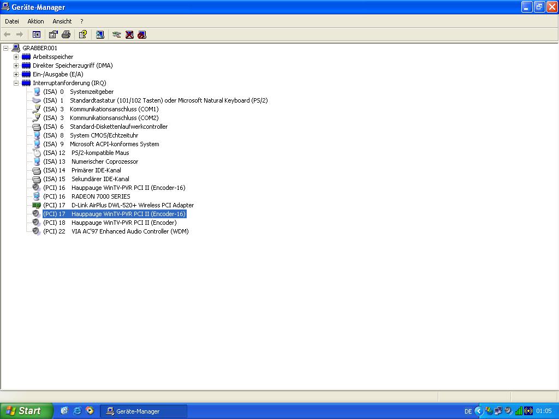Select highlighted (PCI) 17 Hauppauge WinTV-PVR row
Screen dimensions: 559x419
click(x=115, y=214)
